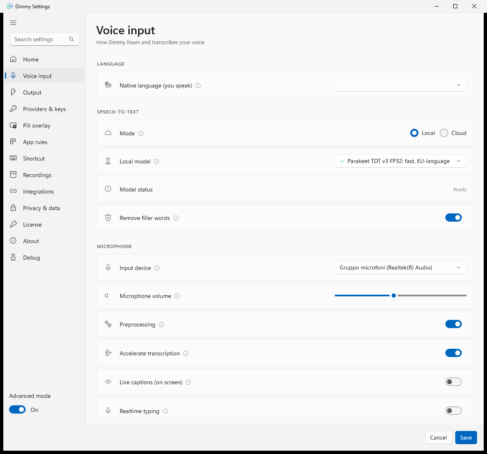Open the Shortcut settings page
The image size is (487, 454).
coord(45,158)
